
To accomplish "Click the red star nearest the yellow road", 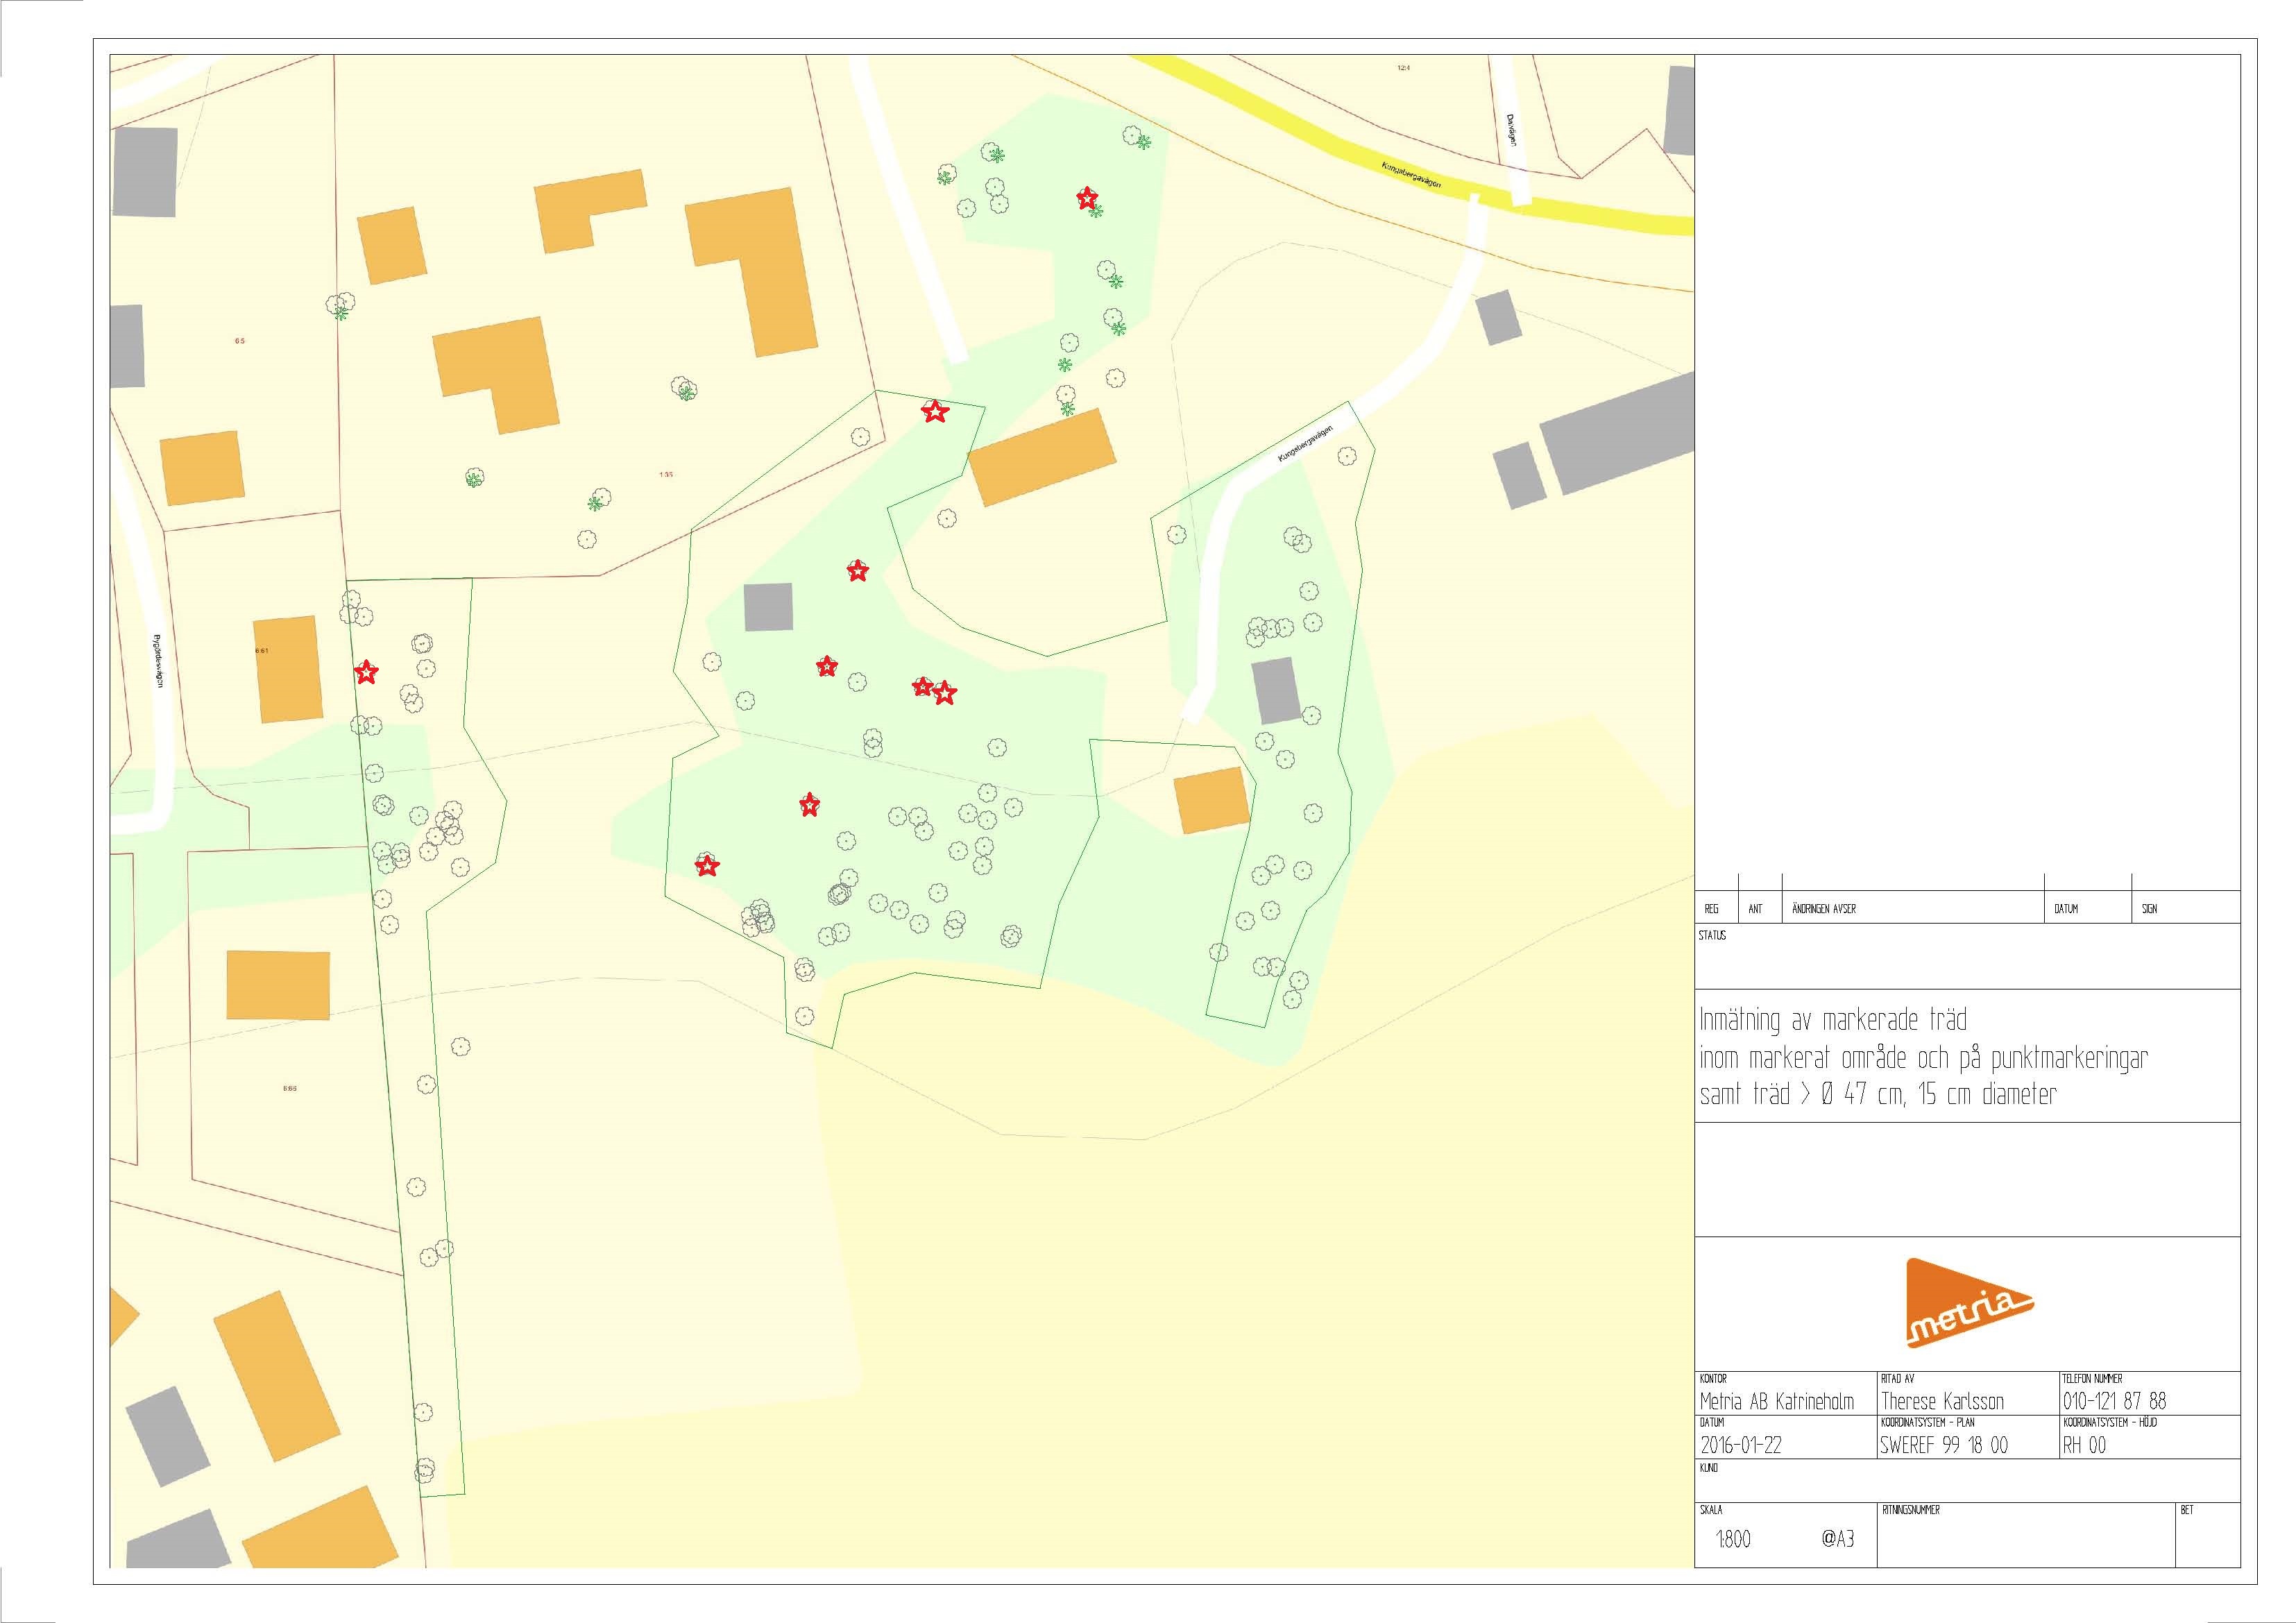I will coord(1087,198).
